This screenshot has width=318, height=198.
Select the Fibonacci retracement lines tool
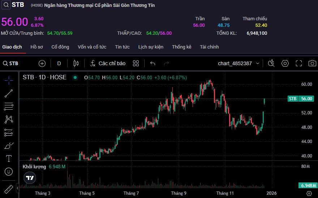click(x=9, y=106)
